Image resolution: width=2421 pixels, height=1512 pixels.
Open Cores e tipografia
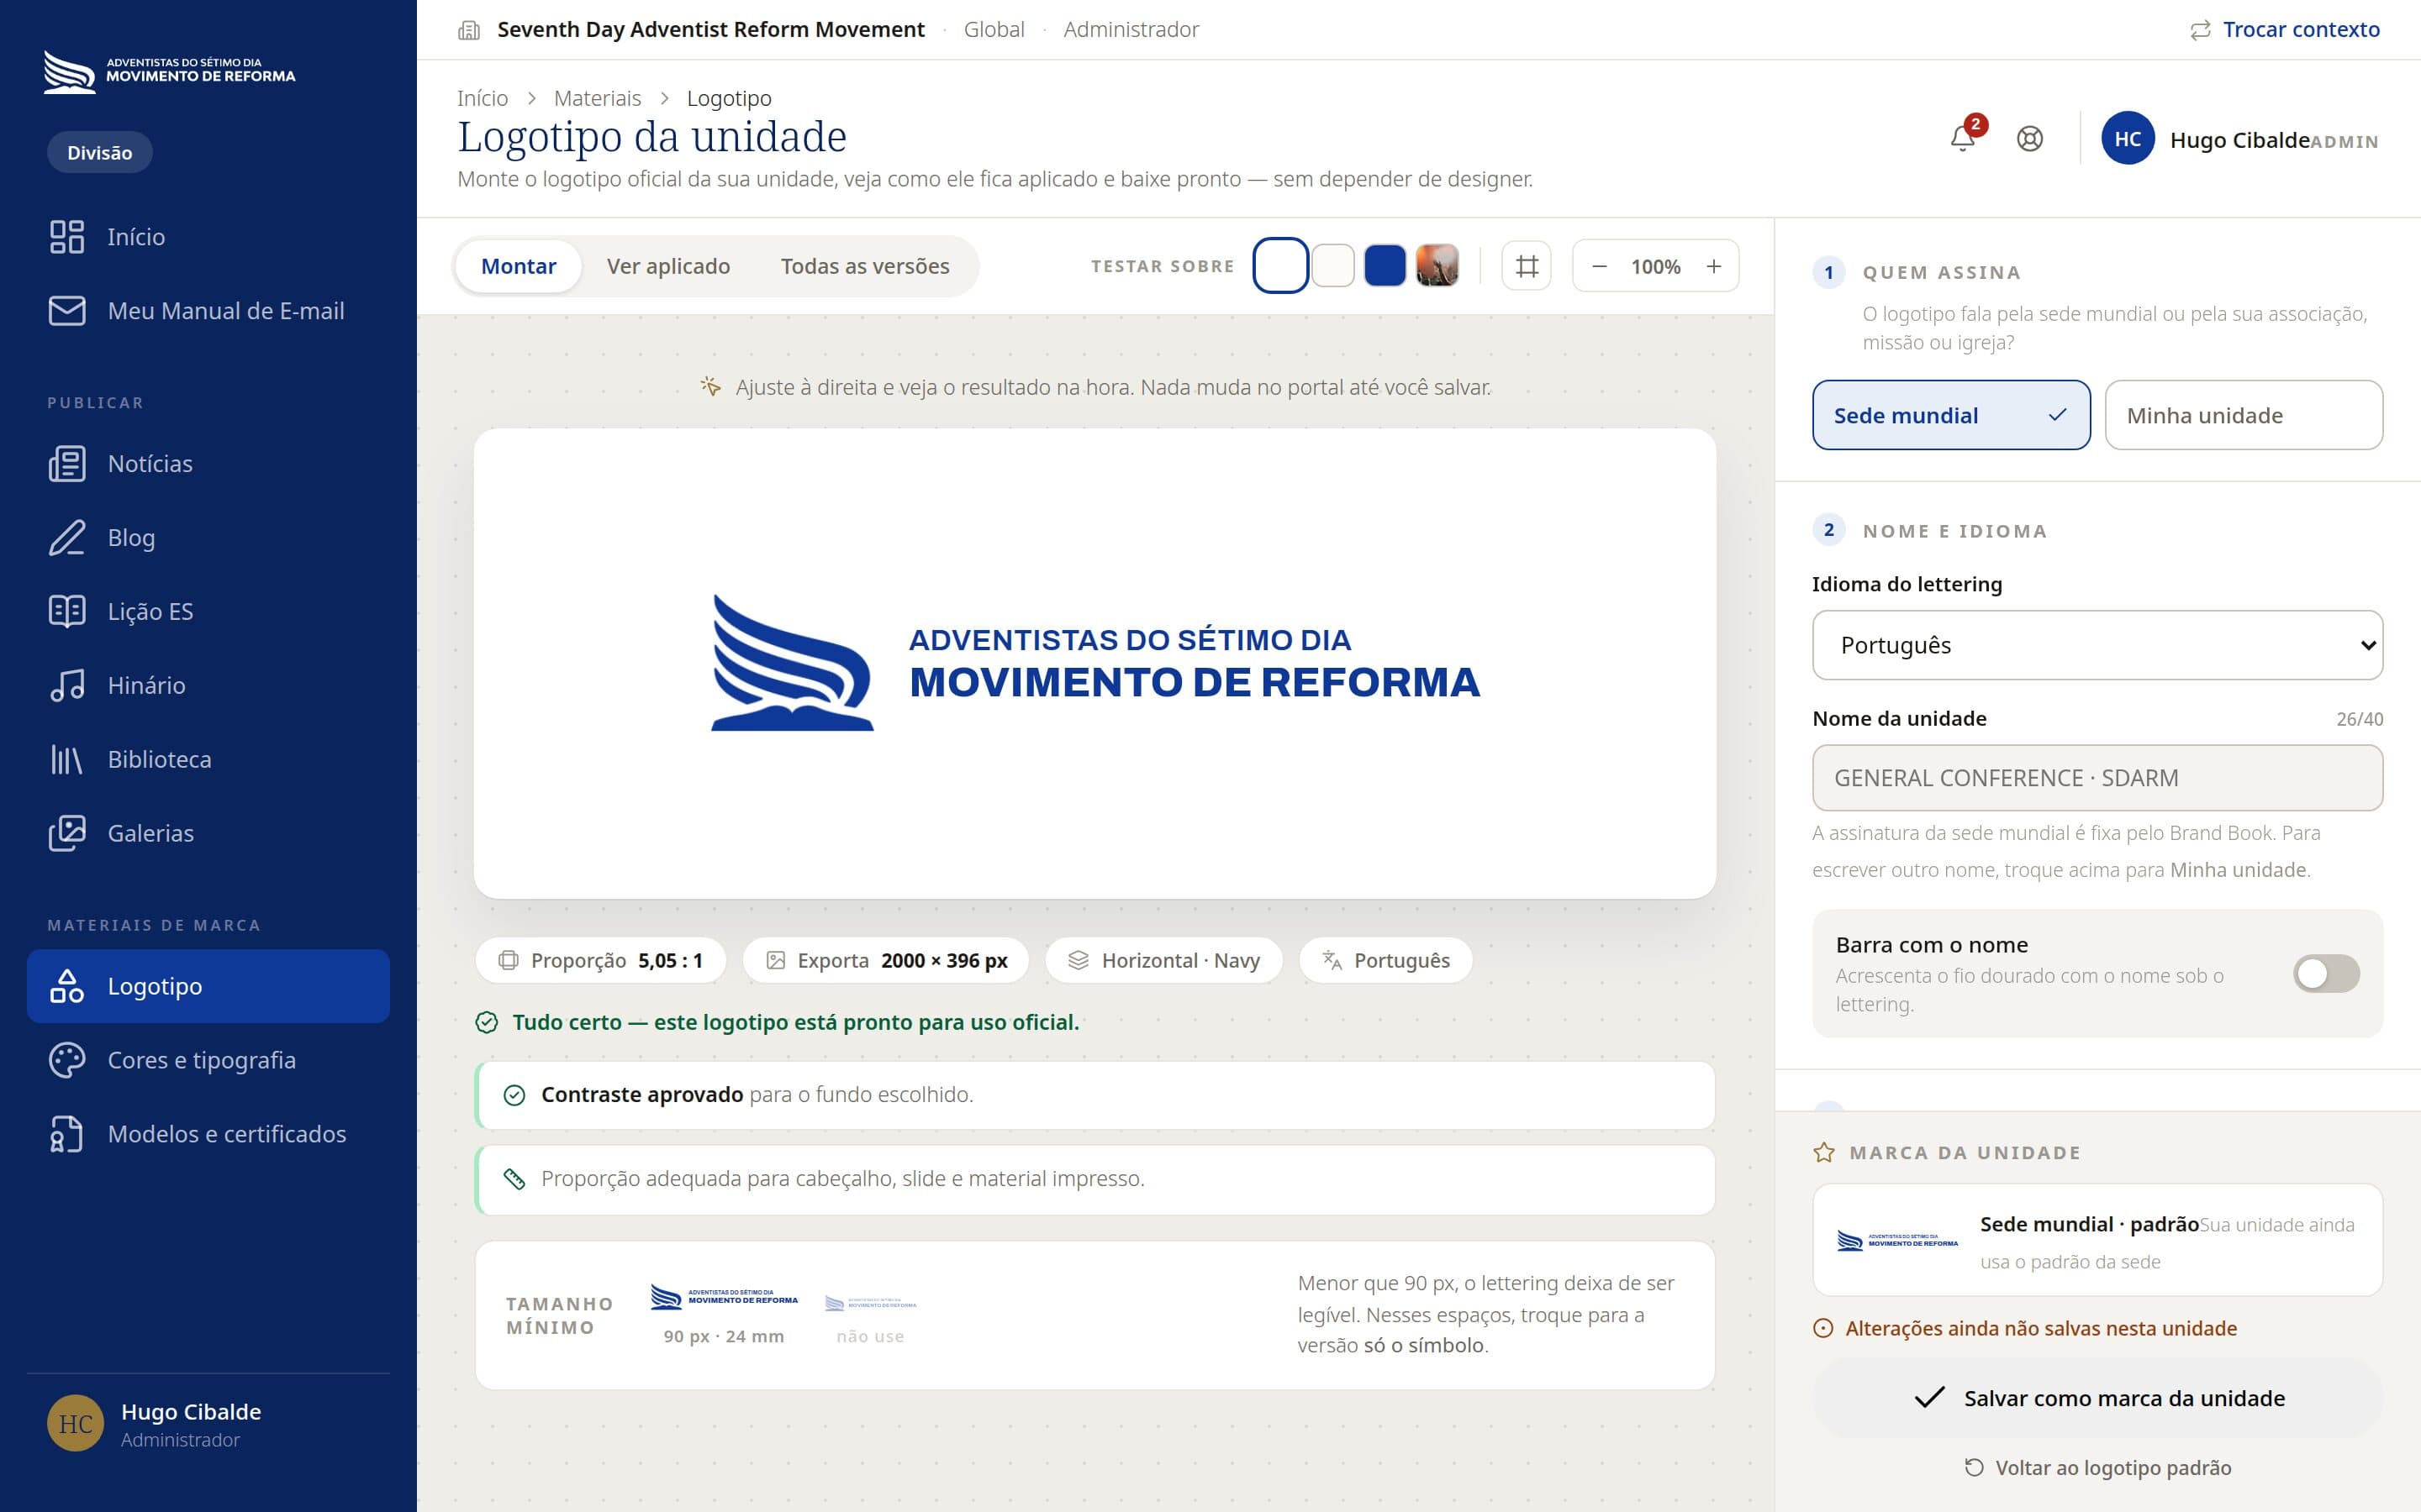(x=208, y=1060)
